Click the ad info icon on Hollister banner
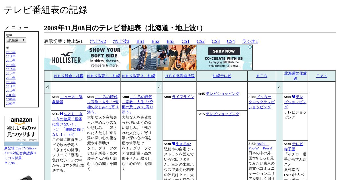The width and height of the screenshot is (344, 180). click(250, 47)
